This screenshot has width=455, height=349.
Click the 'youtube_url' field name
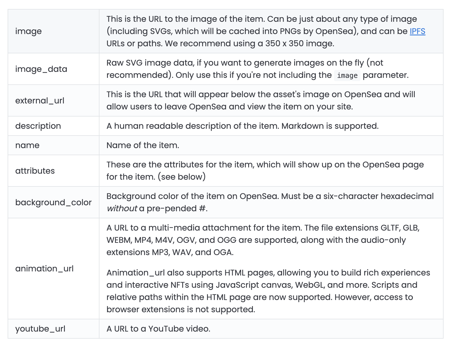tap(40, 329)
